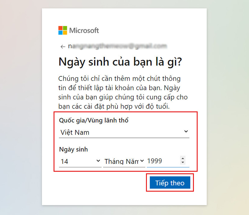Click the Quốc gia/Vùng lãnh thổ label
249x215 pixels.
pyautogui.click(x=94, y=120)
